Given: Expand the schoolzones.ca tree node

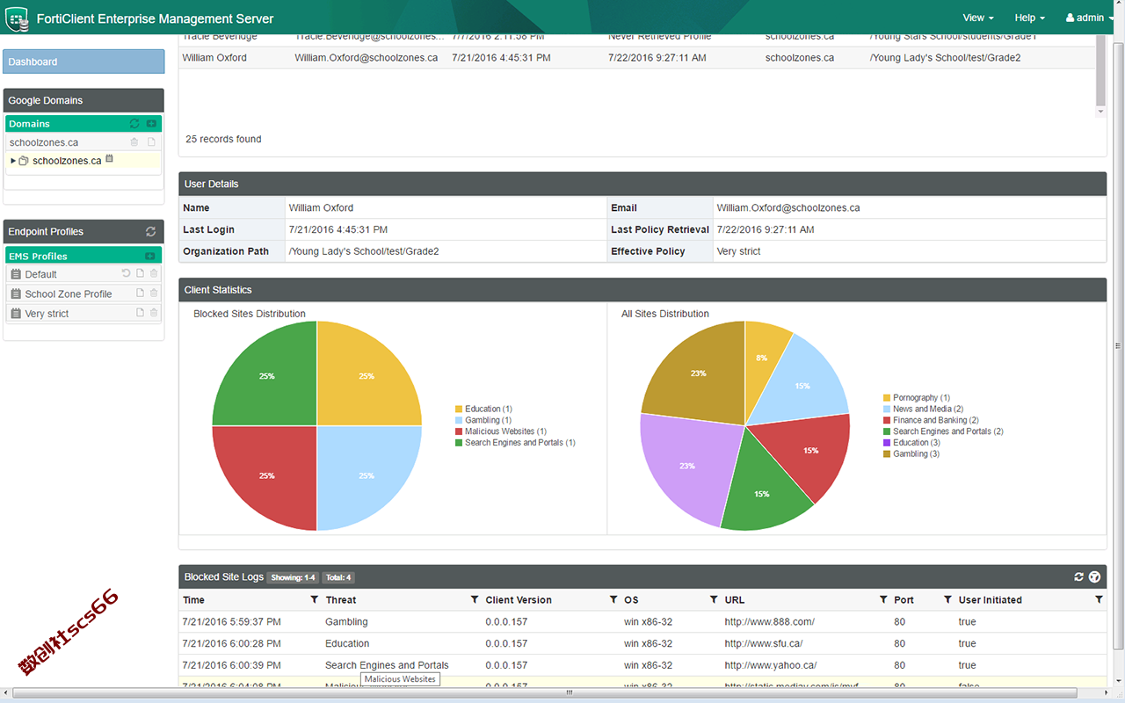Looking at the screenshot, I should pyautogui.click(x=13, y=161).
